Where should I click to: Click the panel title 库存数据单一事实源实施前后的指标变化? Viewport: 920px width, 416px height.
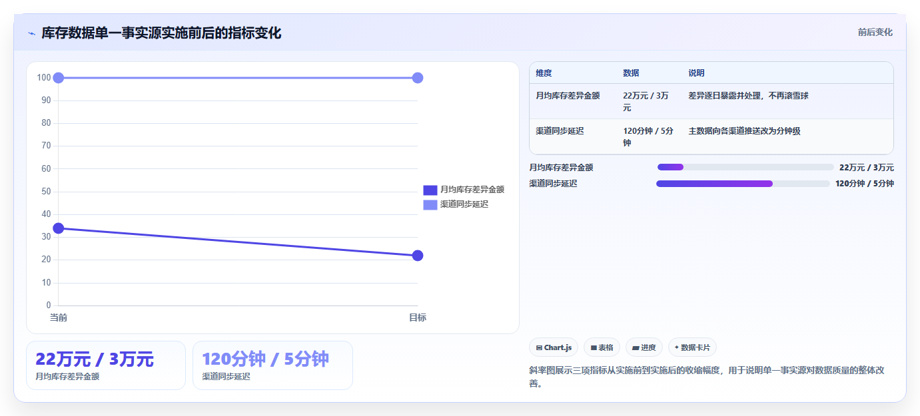pos(161,33)
